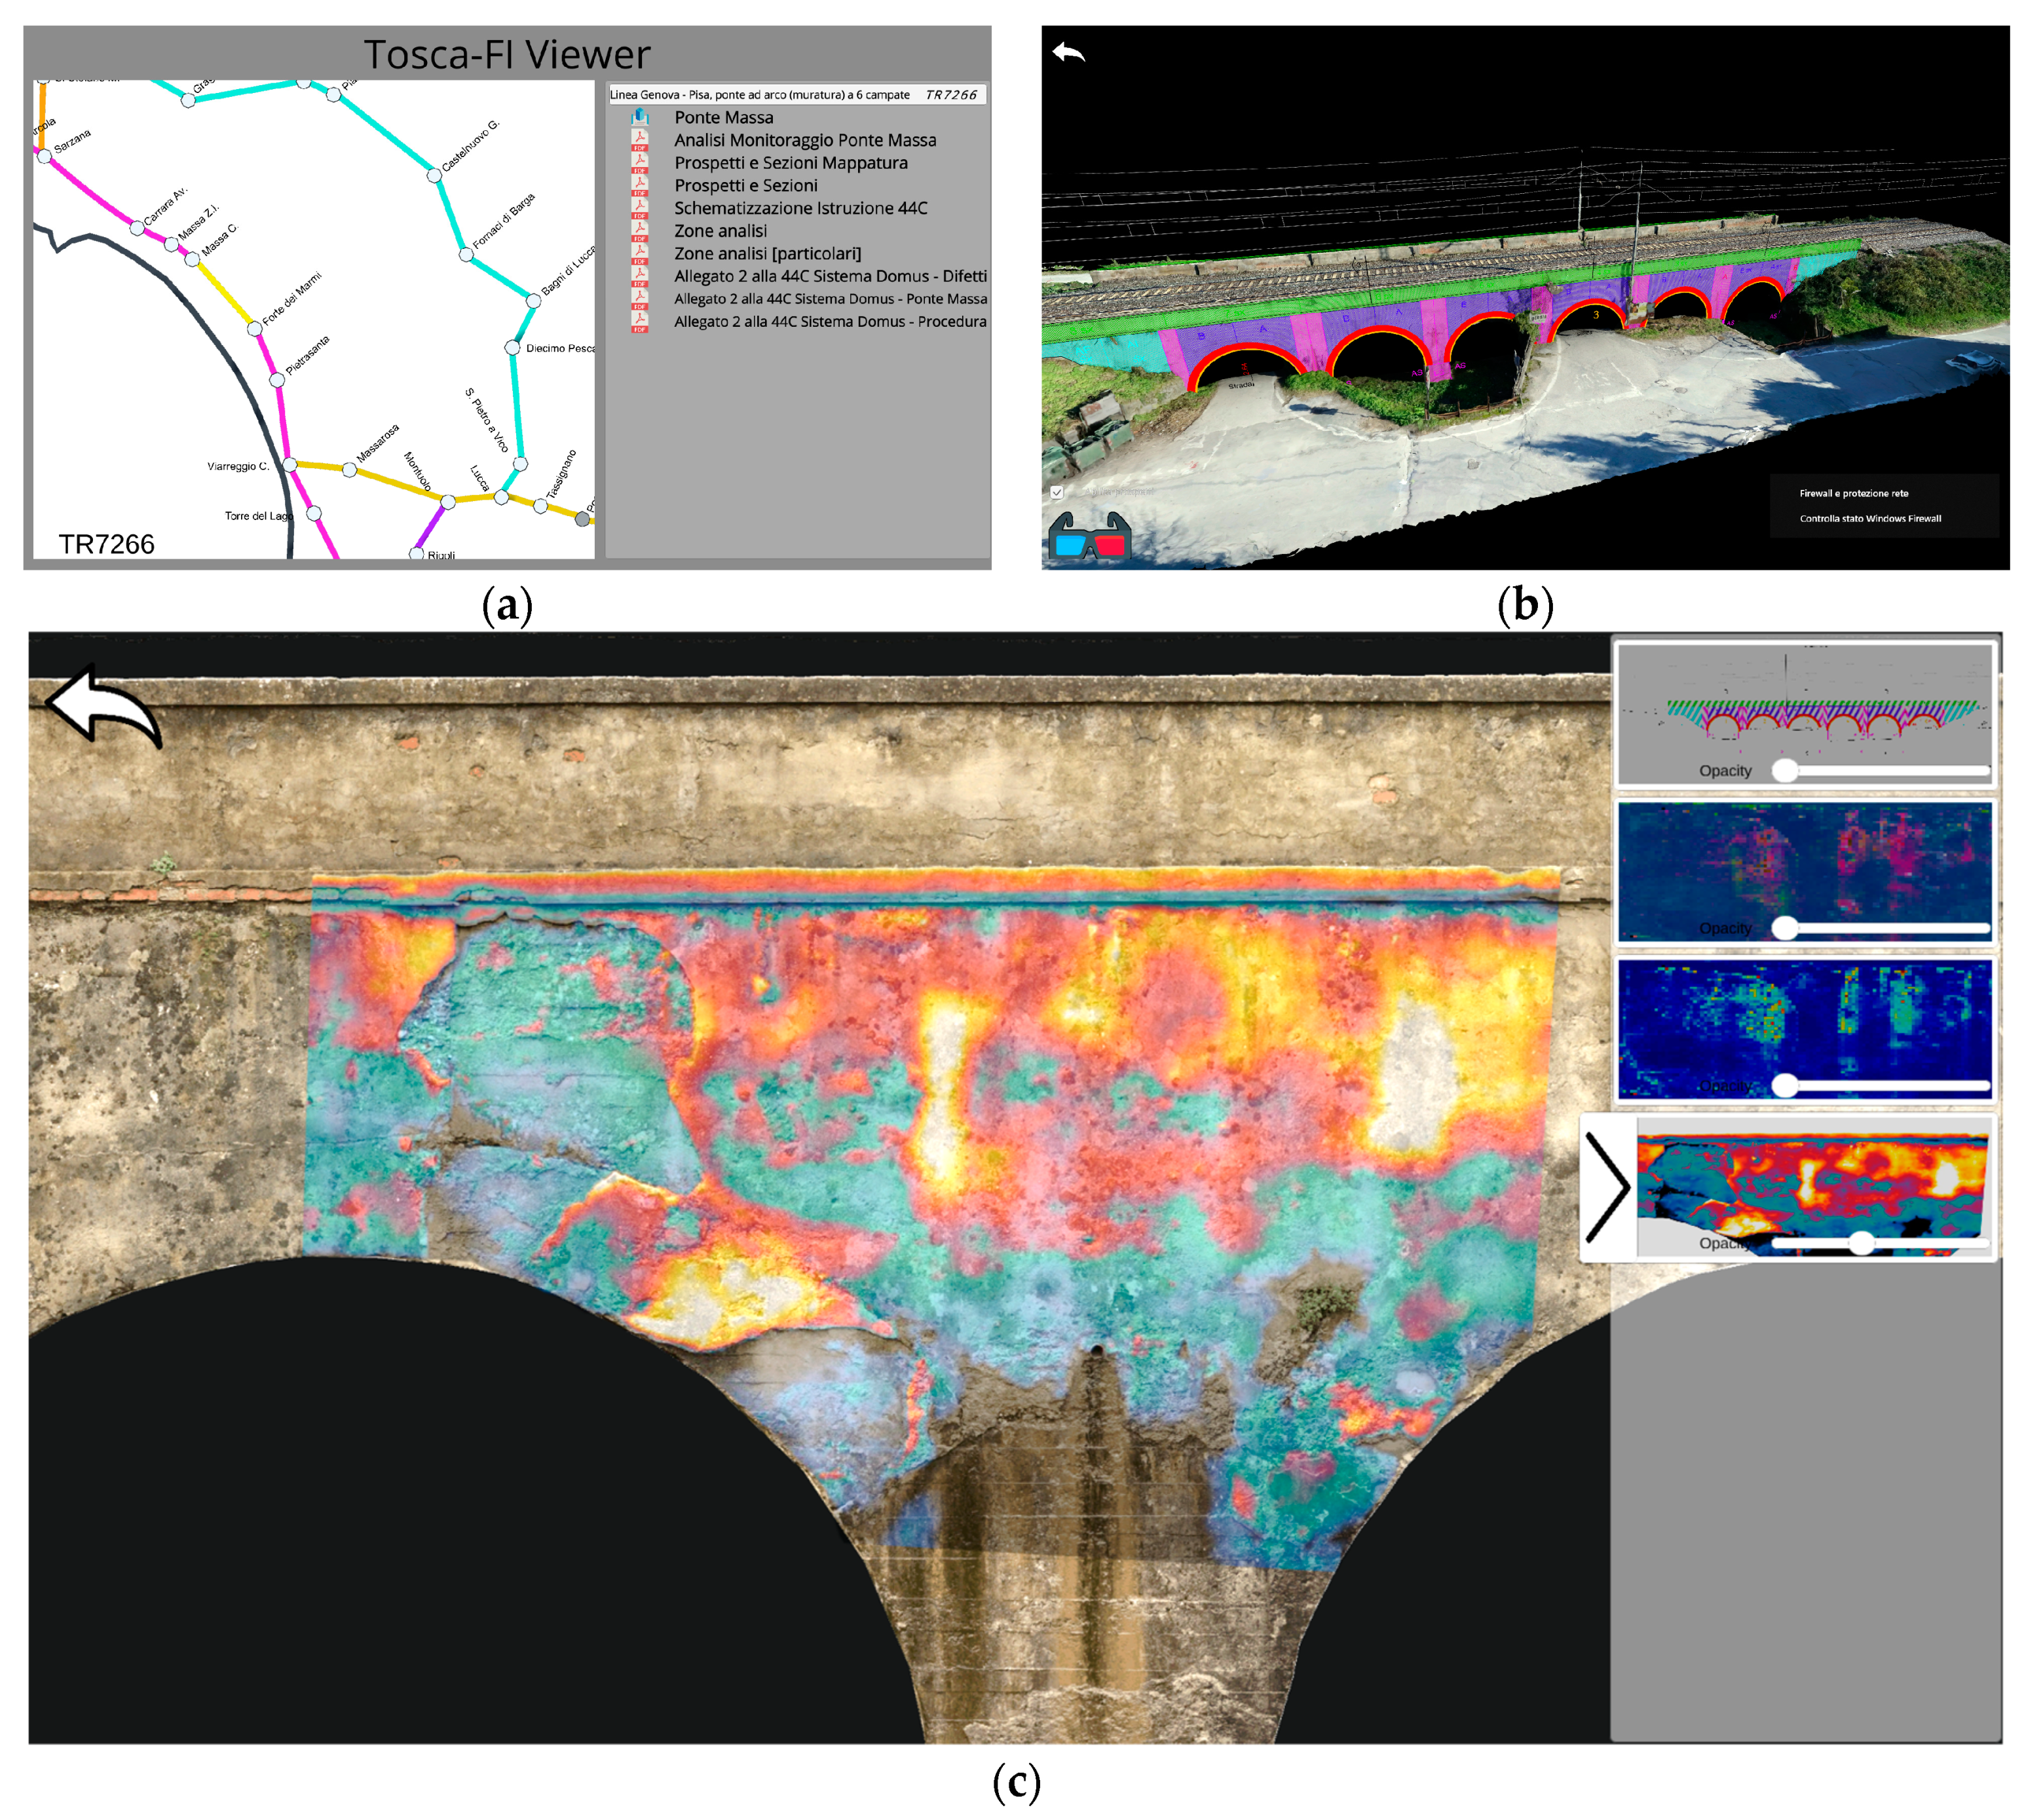
Task: Click PDF icon for Analisi Monitoraggio Ponte Massa
Action: pyautogui.click(x=640, y=140)
